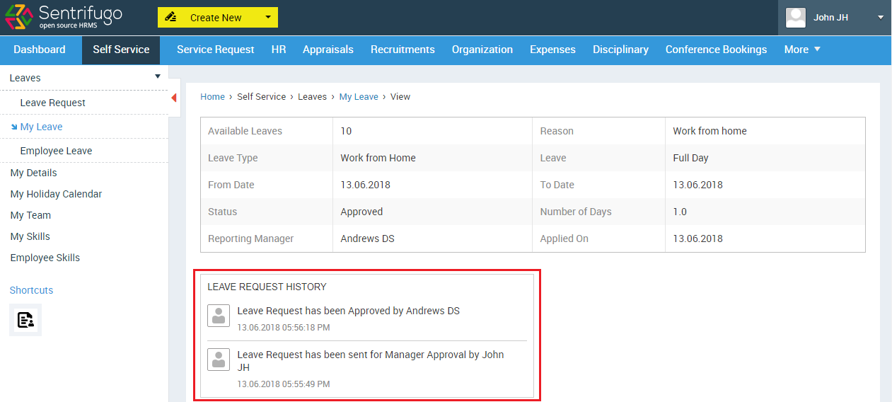Click the Number of Days value 1.0

[x=680, y=212]
